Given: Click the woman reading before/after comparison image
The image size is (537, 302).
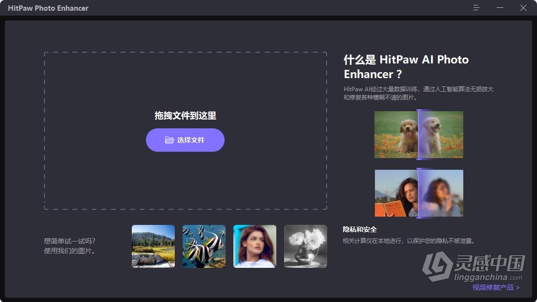Looking at the screenshot, I should click(x=419, y=193).
